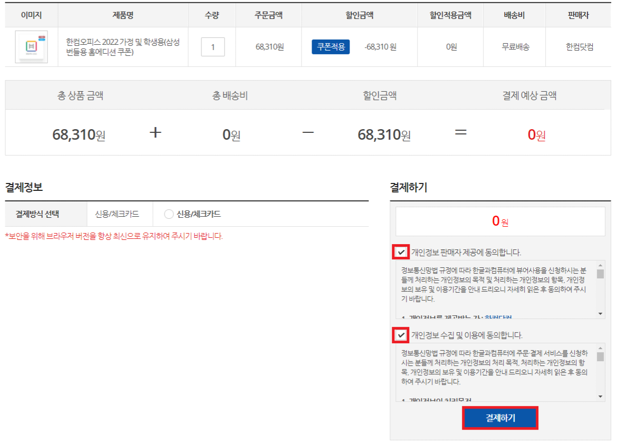Click red browser security notice text
This screenshot has height=445, width=618.
point(114,236)
